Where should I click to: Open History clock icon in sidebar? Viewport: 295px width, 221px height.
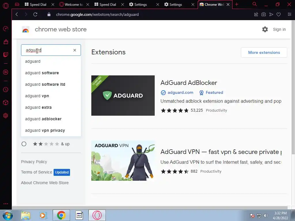click(6, 90)
